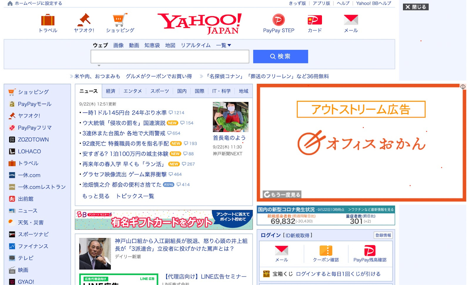Open ヤフオク! hammer icon in left sidebar
The height and width of the screenshot is (285, 470).
(x=12, y=116)
